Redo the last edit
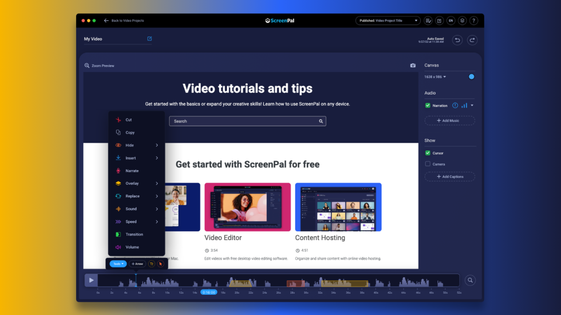 click(472, 40)
